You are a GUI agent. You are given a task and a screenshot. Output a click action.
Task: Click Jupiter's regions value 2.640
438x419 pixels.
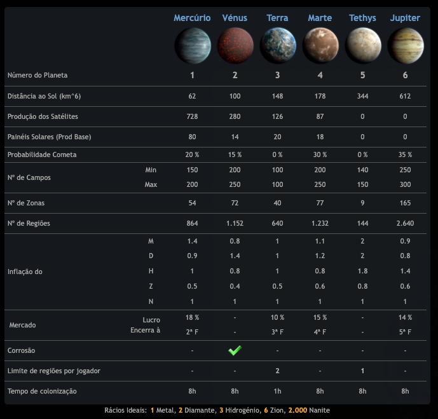[x=405, y=223]
